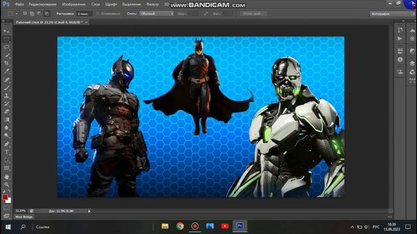The height and width of the screenshot is (234, 417).
Task: Open the Properties panel icon
Action: click(400, 51)
